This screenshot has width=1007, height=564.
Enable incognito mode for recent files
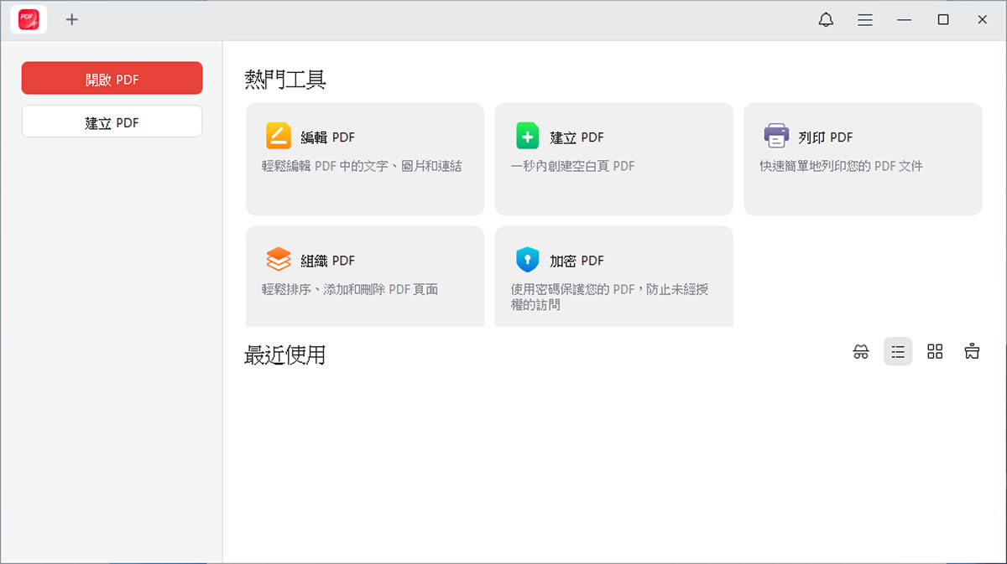coord(860,351)
